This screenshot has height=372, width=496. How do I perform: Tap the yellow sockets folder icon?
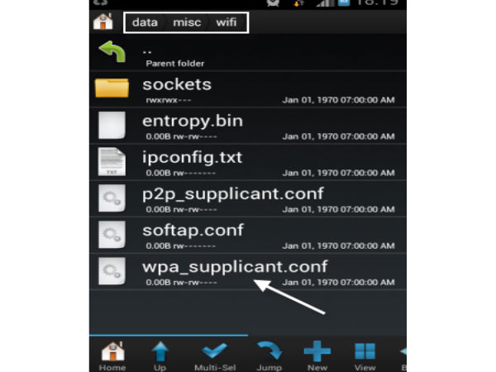(112, 88)
